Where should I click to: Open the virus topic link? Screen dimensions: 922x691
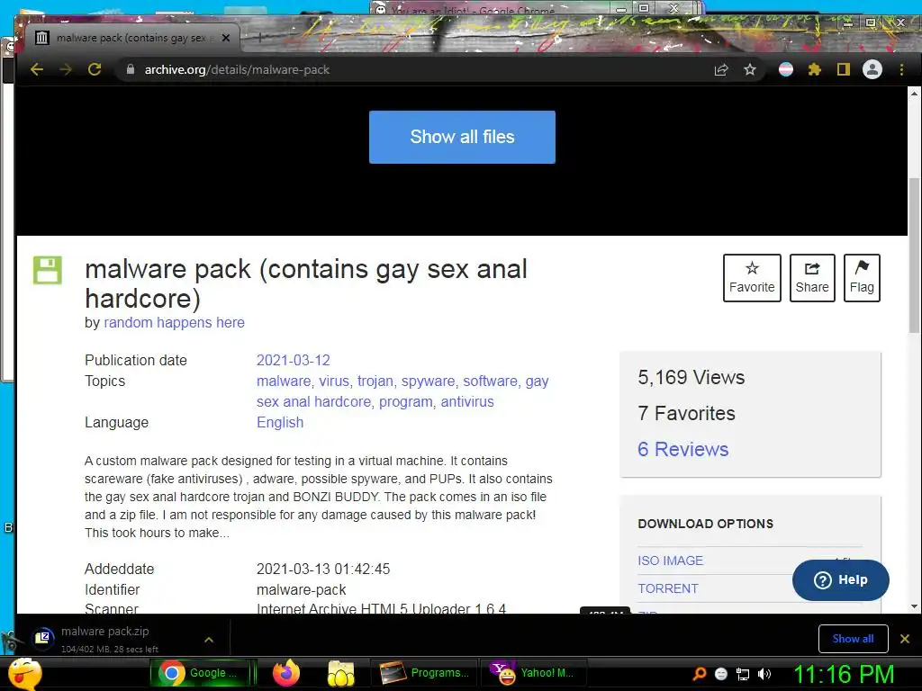334,381
